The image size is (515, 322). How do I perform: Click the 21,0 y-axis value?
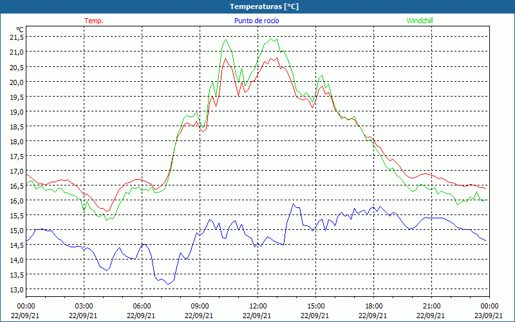(x=17, y=52)
